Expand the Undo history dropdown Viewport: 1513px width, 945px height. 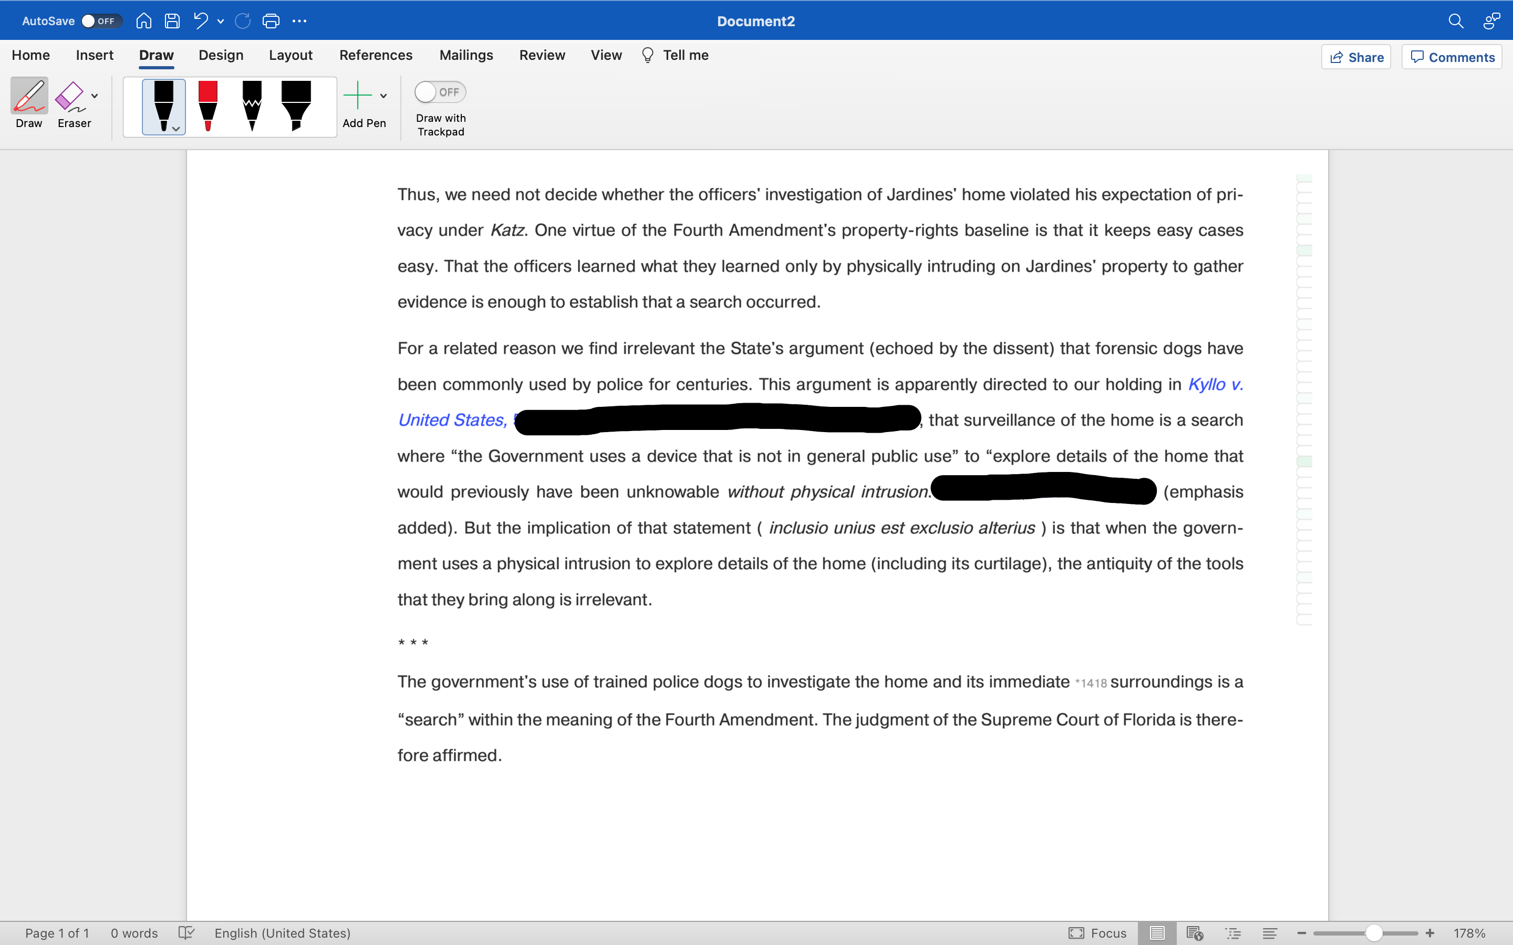point(221,22)
